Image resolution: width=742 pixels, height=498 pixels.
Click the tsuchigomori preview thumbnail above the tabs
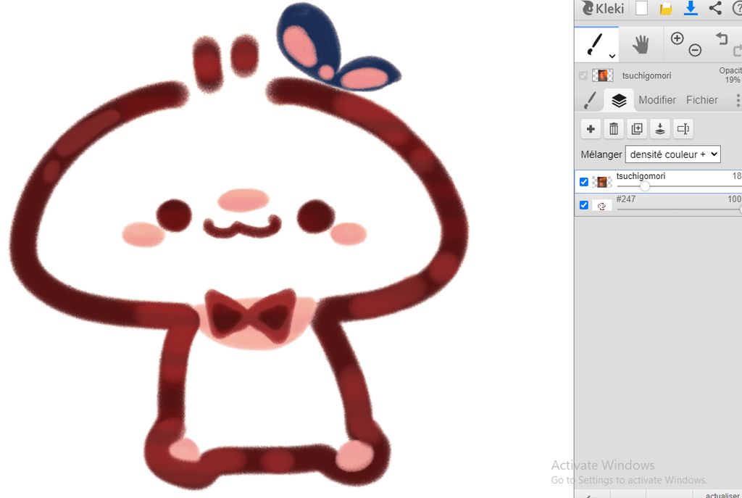click(x=602, y=75)
